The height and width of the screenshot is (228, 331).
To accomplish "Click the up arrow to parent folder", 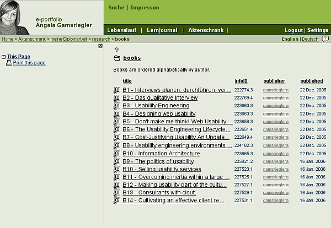I will (116, 50).
